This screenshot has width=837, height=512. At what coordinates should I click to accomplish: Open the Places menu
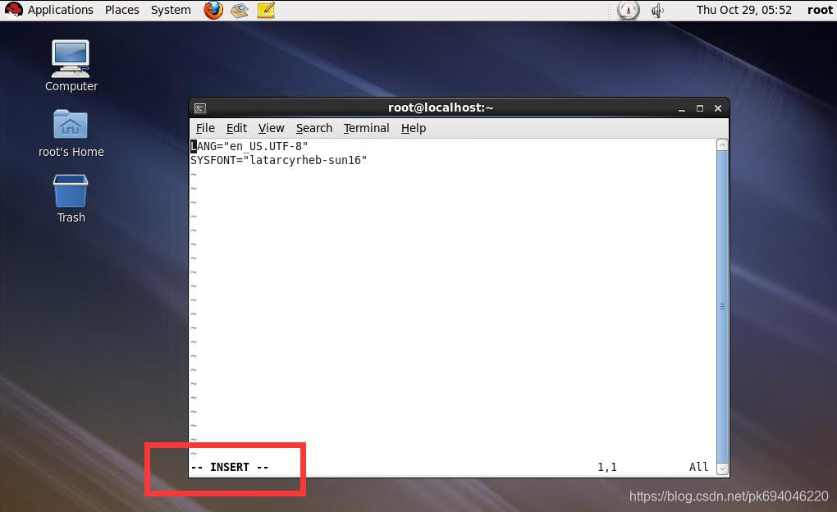point(121,10)
